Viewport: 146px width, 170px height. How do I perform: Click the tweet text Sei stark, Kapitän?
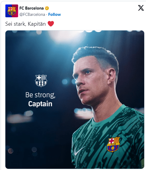click(x=25, y=24)
